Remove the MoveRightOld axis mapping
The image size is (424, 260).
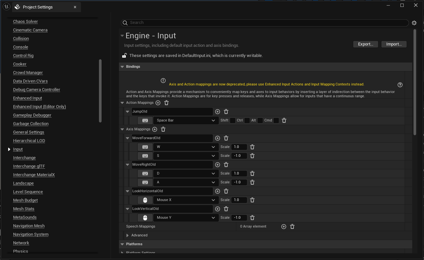[226, 165]
